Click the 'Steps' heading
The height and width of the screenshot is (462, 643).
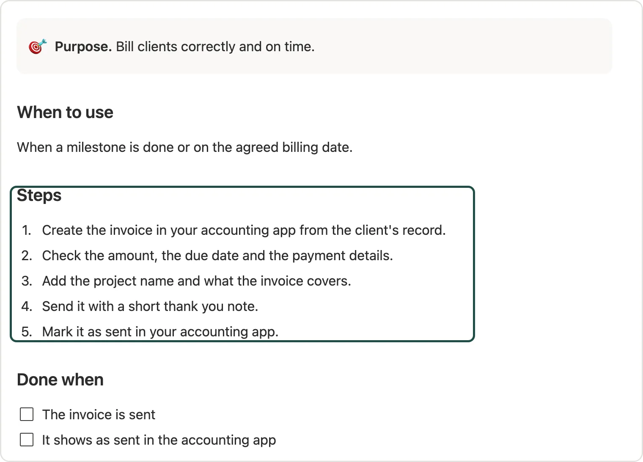pos(39,195)
